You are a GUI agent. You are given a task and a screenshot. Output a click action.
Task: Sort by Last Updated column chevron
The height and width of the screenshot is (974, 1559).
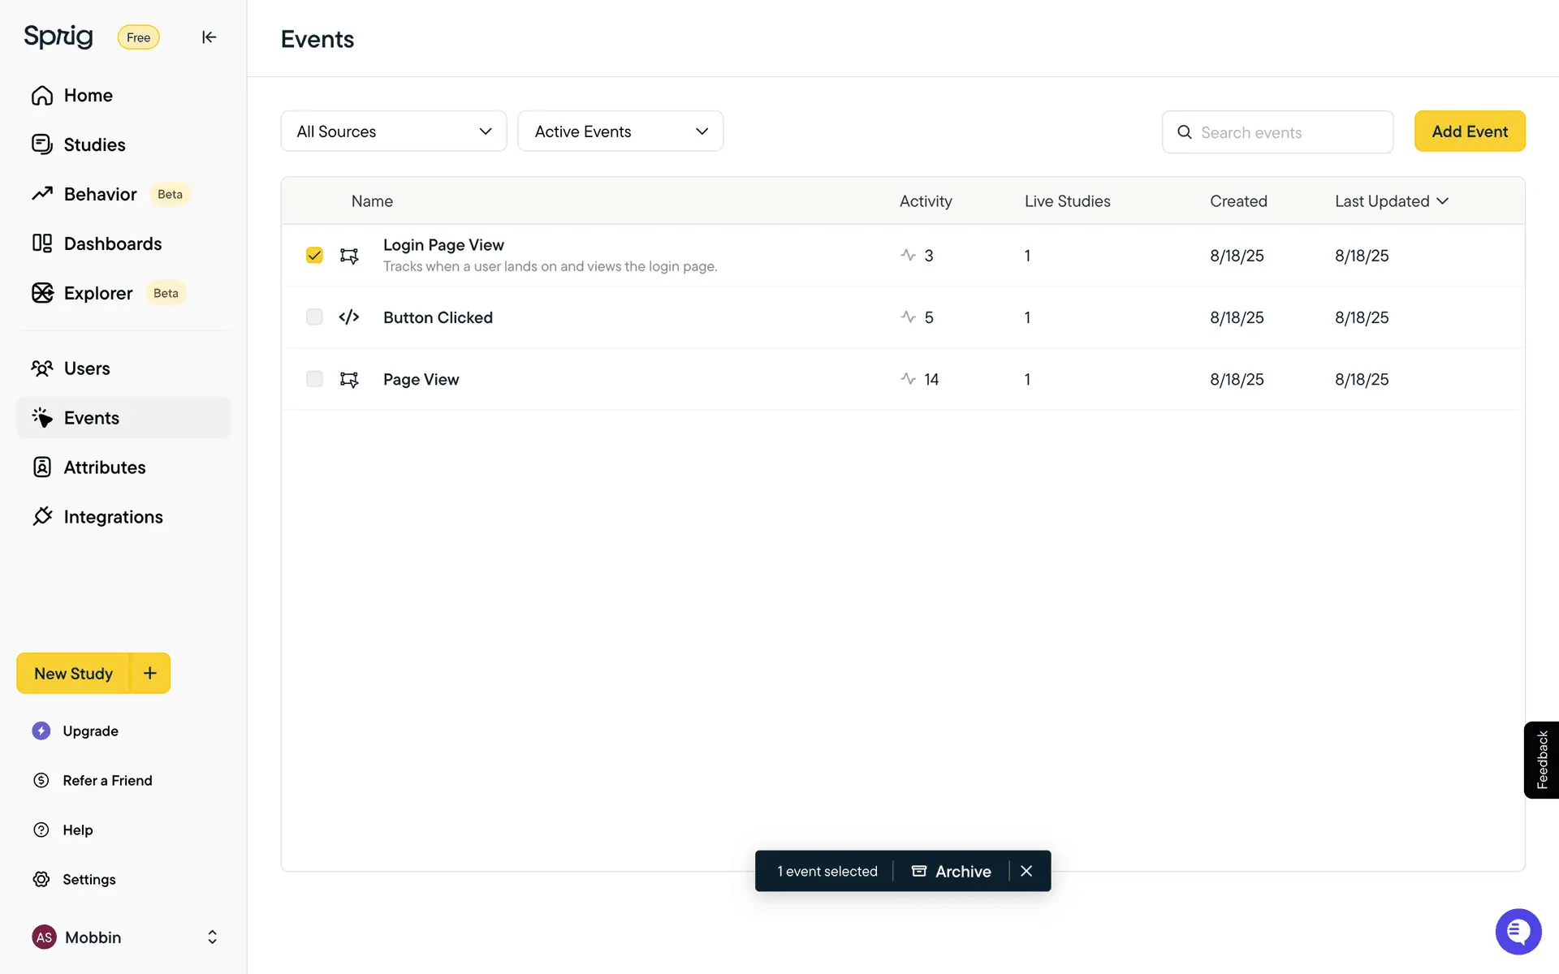point(1443,201)
